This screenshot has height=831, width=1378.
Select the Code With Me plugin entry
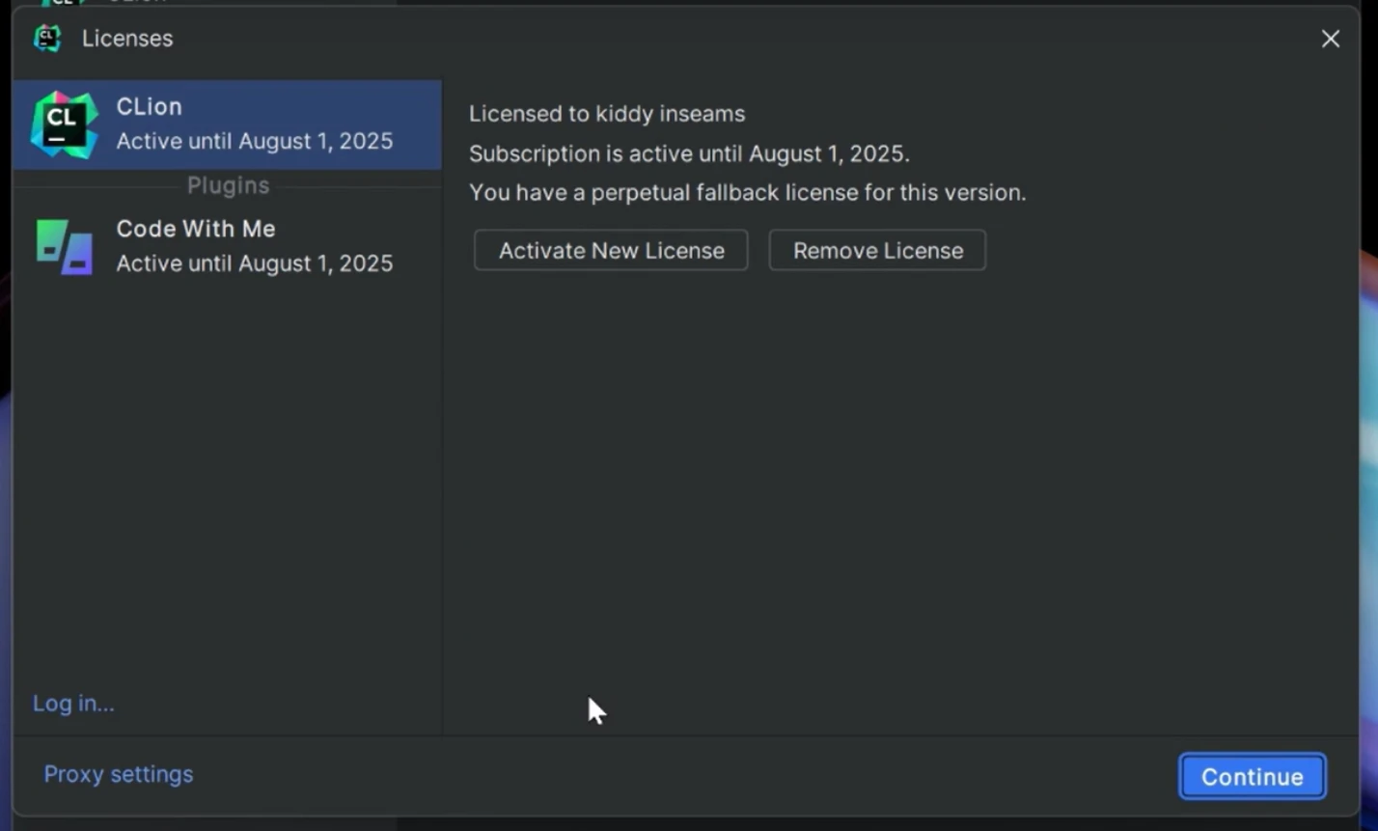(x=228, y=246)
